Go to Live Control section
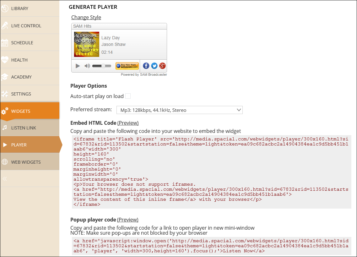 click(x=30, y=25)
